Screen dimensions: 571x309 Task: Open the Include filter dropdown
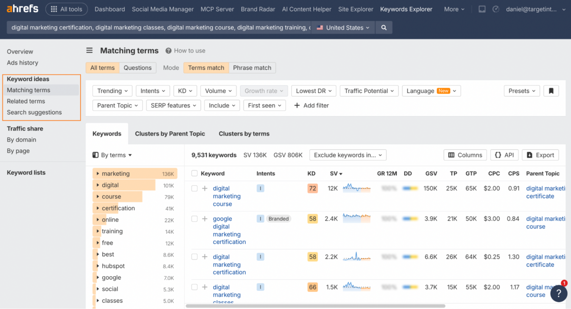(x=222, y=106)
